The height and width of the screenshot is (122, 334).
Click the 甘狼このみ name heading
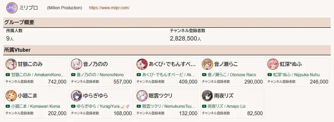(x=30, y=64)
